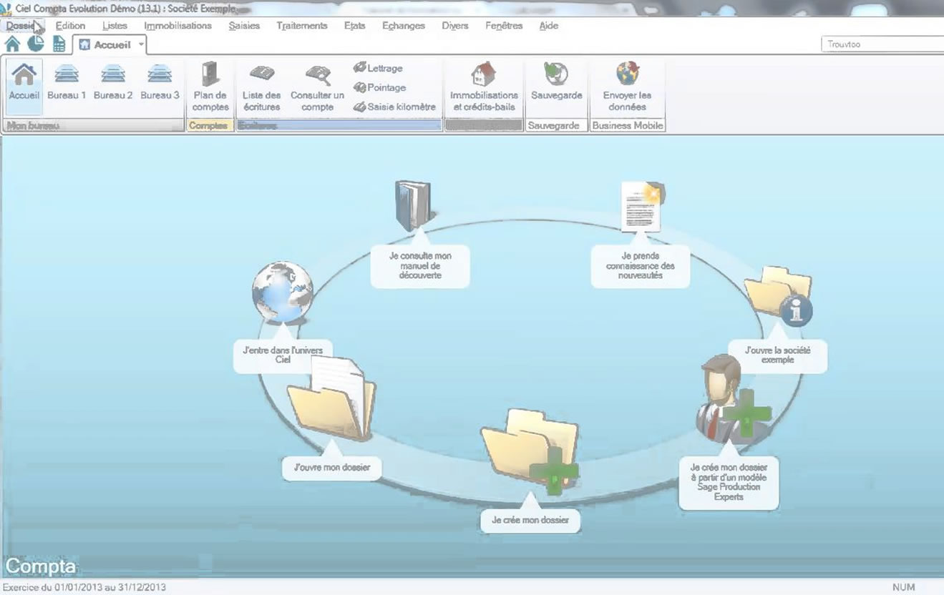Open Bureau 2 workspace
The width and height of the screenshot is (944, 595).
coord(113,82)
